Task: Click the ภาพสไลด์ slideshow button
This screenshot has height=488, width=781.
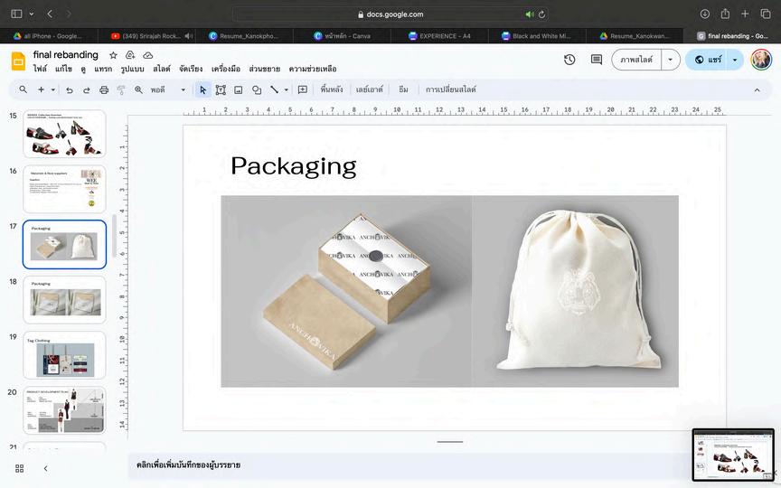Action: 636,60
